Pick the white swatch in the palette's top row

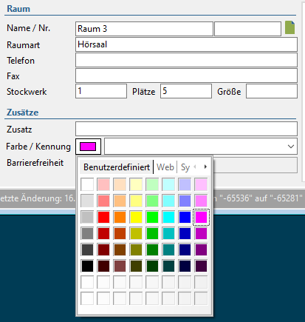(87, 184)
